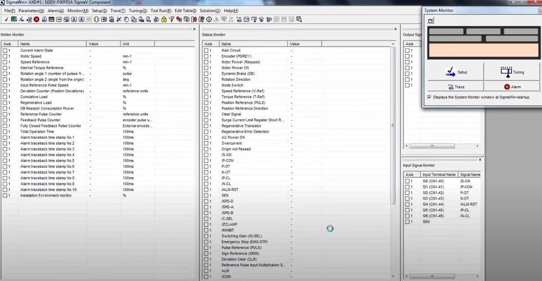The image size is (542, 281).
Task: Enable the Main Circuit status checkbox
Action: pyautogui.click(x=206, y=51)
